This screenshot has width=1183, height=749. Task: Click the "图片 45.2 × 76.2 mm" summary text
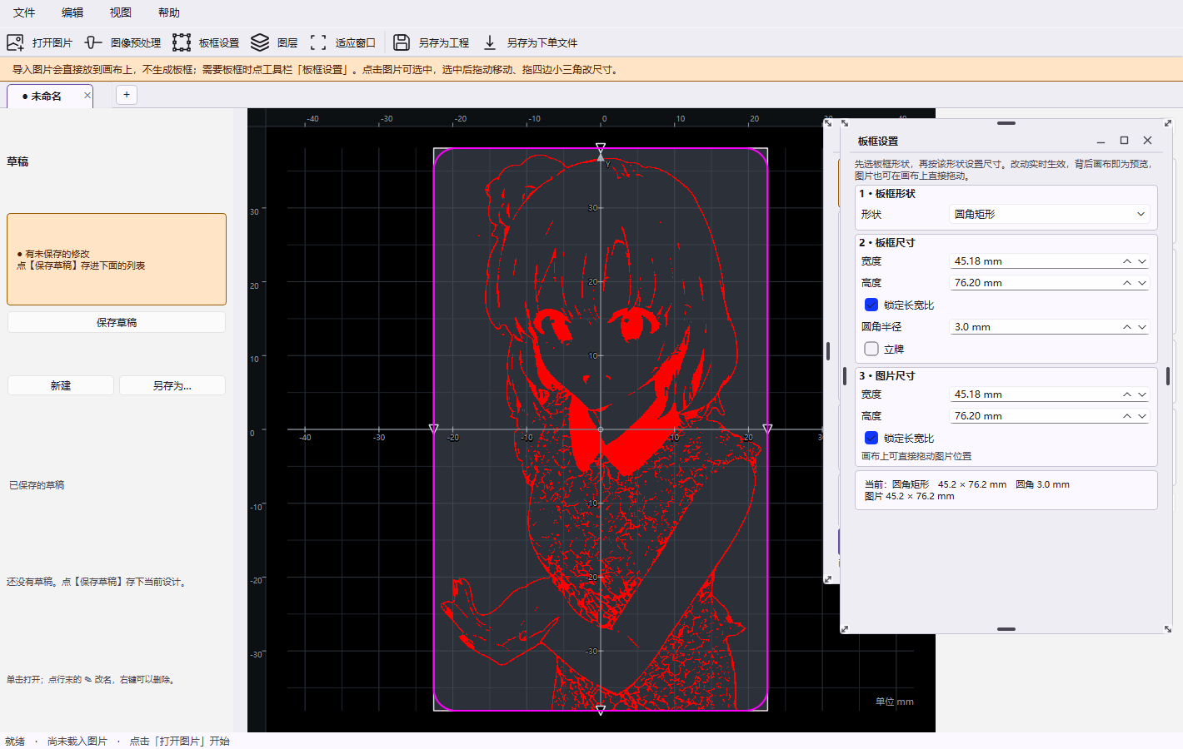[x=909, y=496]
